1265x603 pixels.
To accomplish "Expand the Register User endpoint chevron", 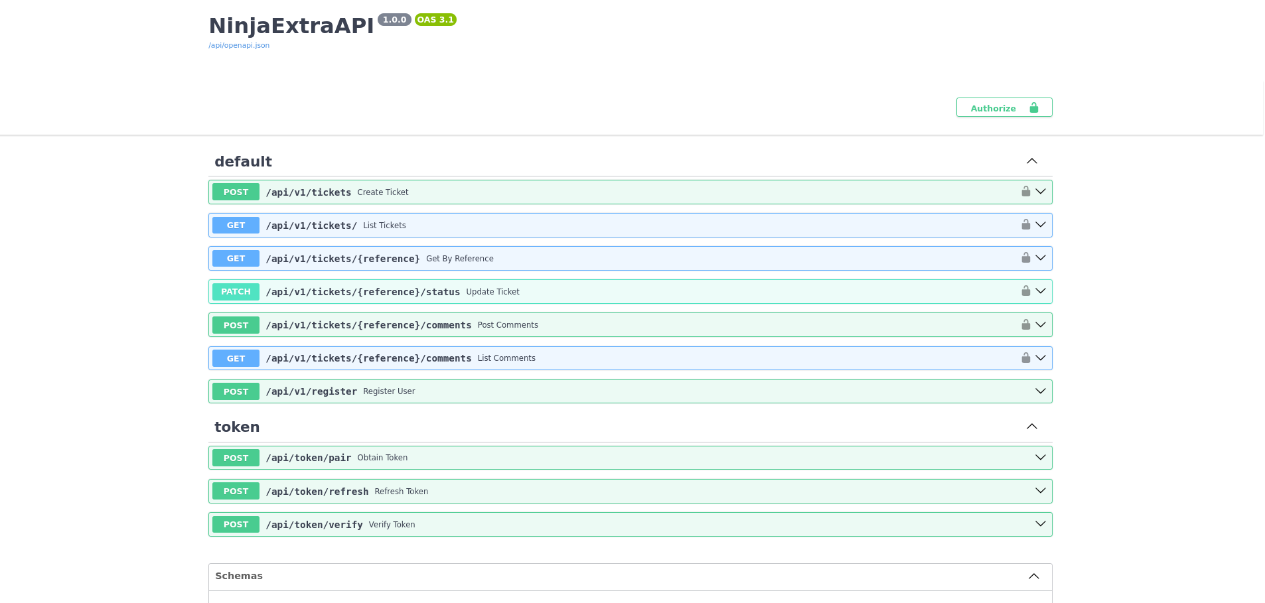I will pyautogui.click(x=1041, y=391).
